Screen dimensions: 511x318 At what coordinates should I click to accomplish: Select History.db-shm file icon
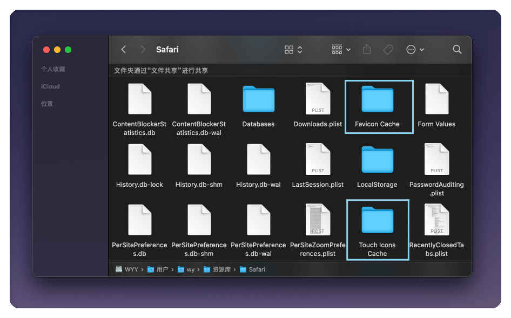199,159
